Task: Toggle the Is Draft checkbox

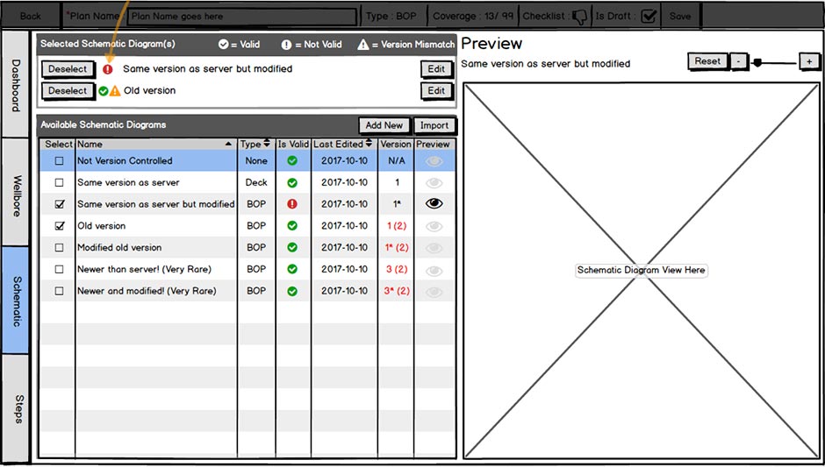Action: tap(649, 16)
